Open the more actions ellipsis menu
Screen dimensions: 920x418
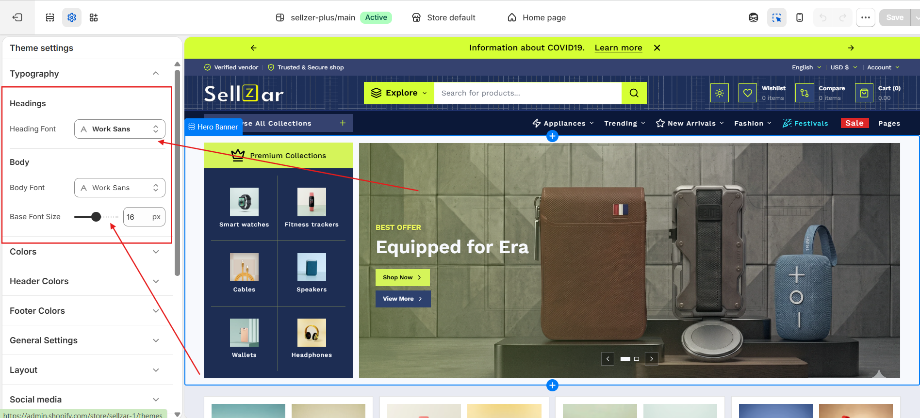[866, 17]
